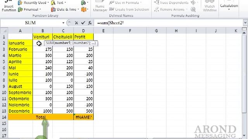
Task: Click cell with value 240
Action: pos(43,68)
